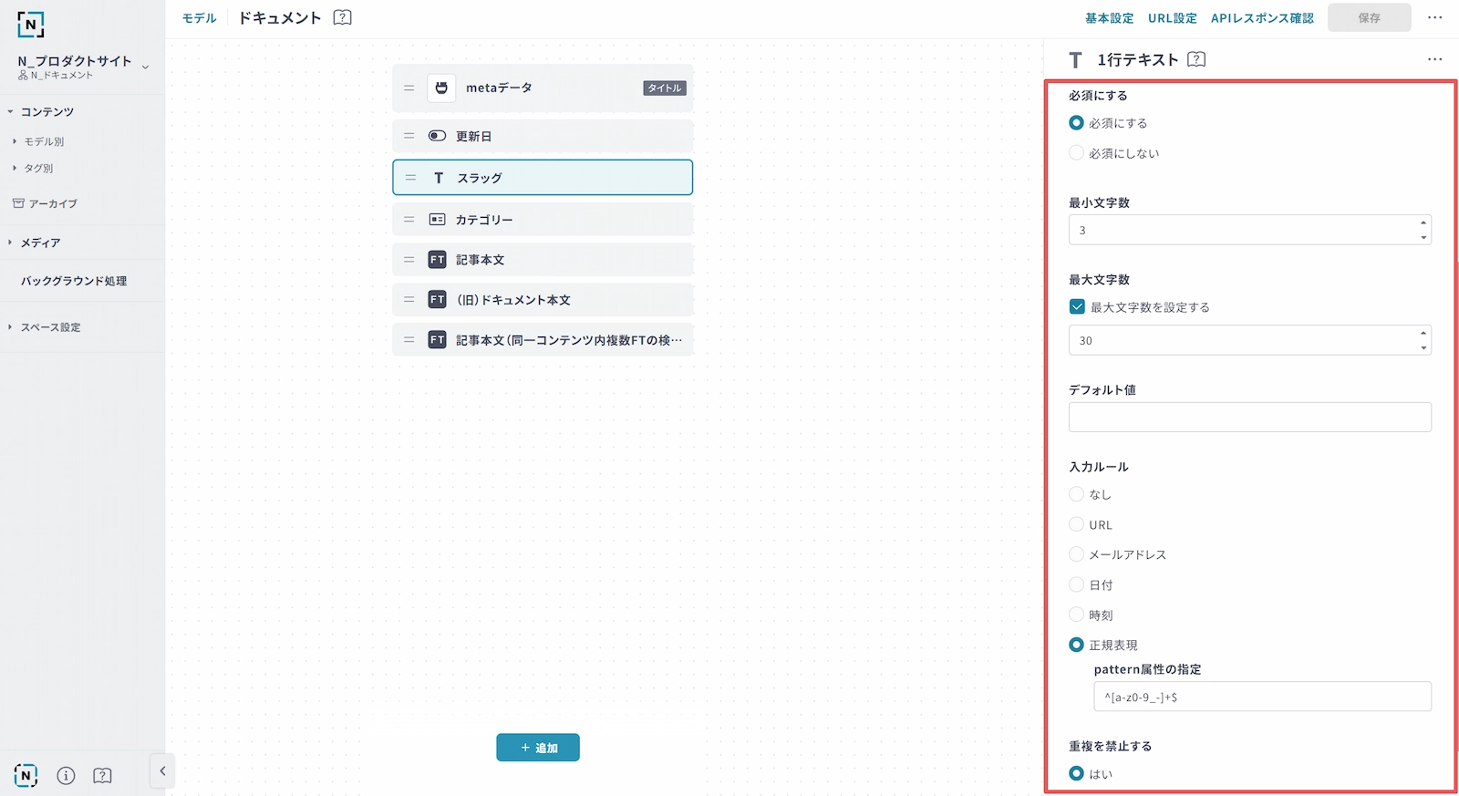Expand the モデル別 tree item
The height and width of the screenshot is (796, 1459).
coord(15,141)
